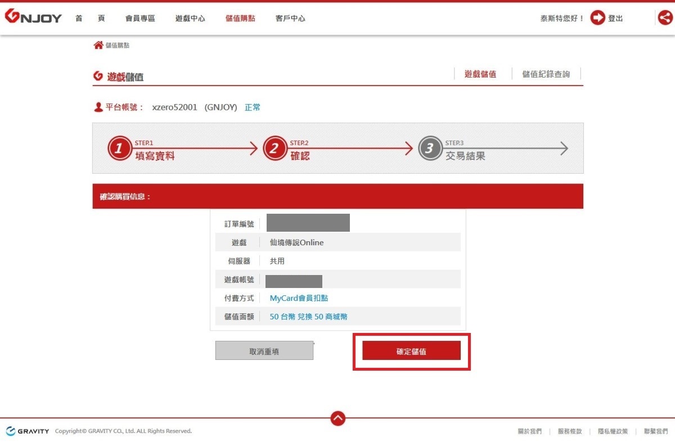
Task: Click the Step 2 circle icon
Action: pos(274,149)
